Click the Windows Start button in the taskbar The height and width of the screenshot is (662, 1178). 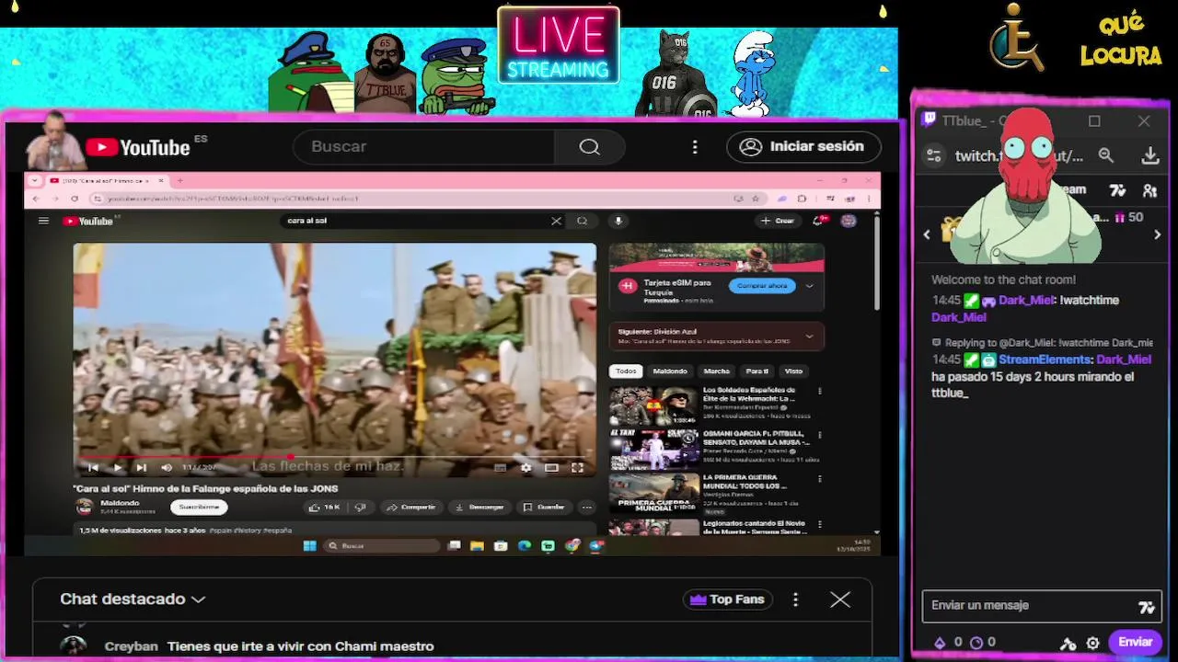coord(310,546)
